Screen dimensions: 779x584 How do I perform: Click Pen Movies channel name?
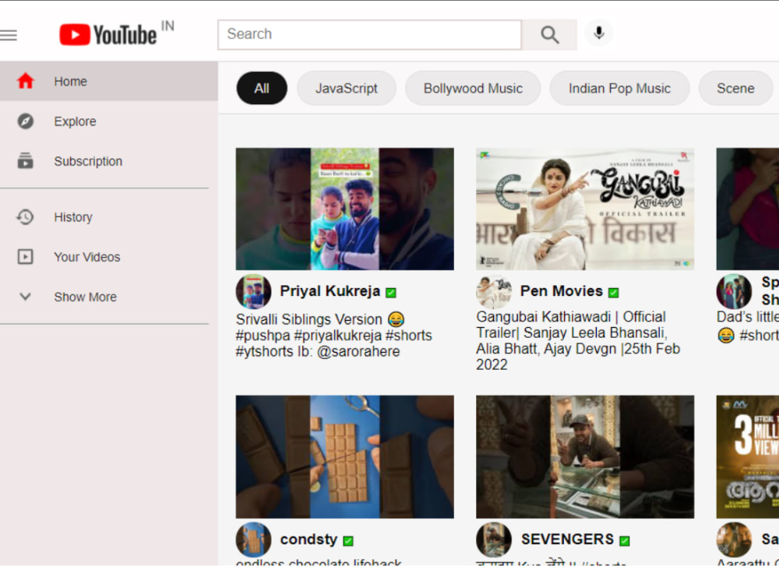point(562,291)
